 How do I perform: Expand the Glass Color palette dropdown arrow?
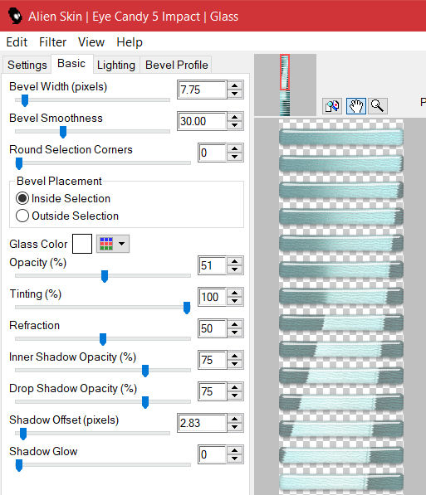[121, 244]
